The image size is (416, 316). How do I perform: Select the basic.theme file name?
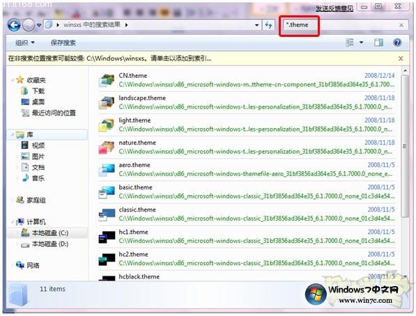(135, 187)
